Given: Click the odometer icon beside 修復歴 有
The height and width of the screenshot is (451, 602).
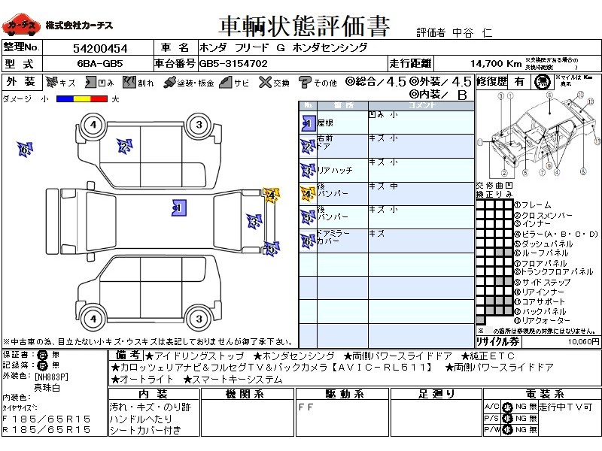Looking at the screenshot, I should (543, 82).
